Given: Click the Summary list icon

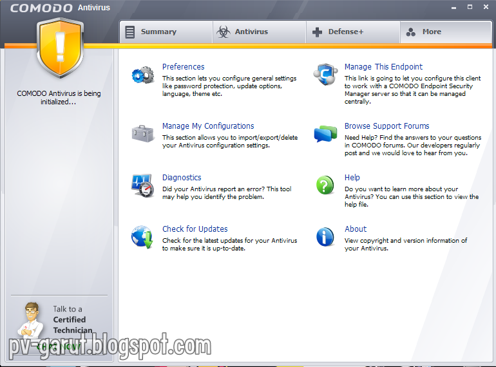Looking at the screenshot, I should pos(129,32).
